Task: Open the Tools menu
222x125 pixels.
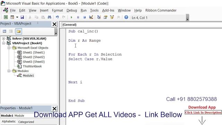Action: point(94,10)
